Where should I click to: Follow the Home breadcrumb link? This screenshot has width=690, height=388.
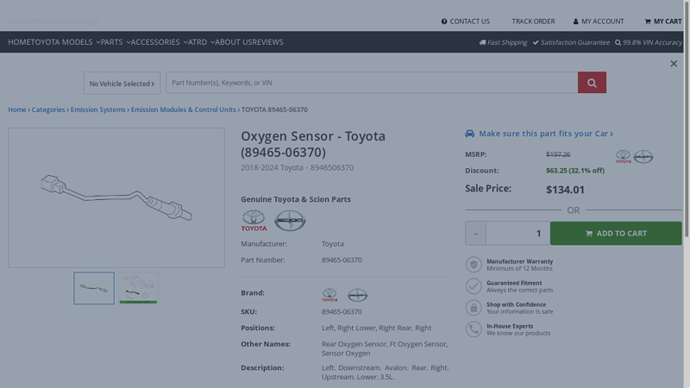(x=17, y=110)
